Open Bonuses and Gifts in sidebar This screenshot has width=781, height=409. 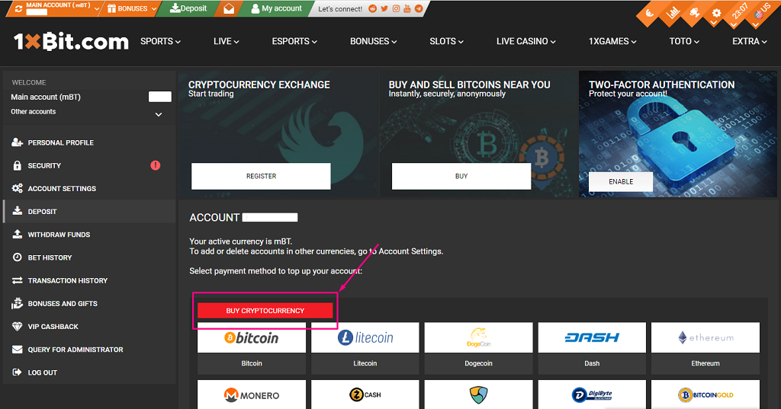[63, 304]
